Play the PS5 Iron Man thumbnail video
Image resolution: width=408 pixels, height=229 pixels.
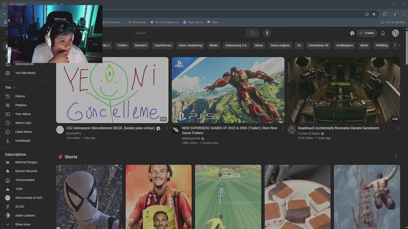click(x=228, y=90)
